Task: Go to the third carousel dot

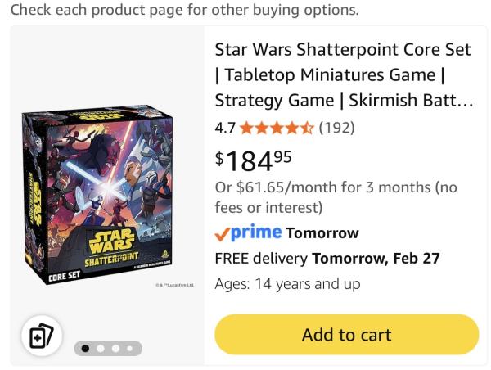Action: point(115,349)
